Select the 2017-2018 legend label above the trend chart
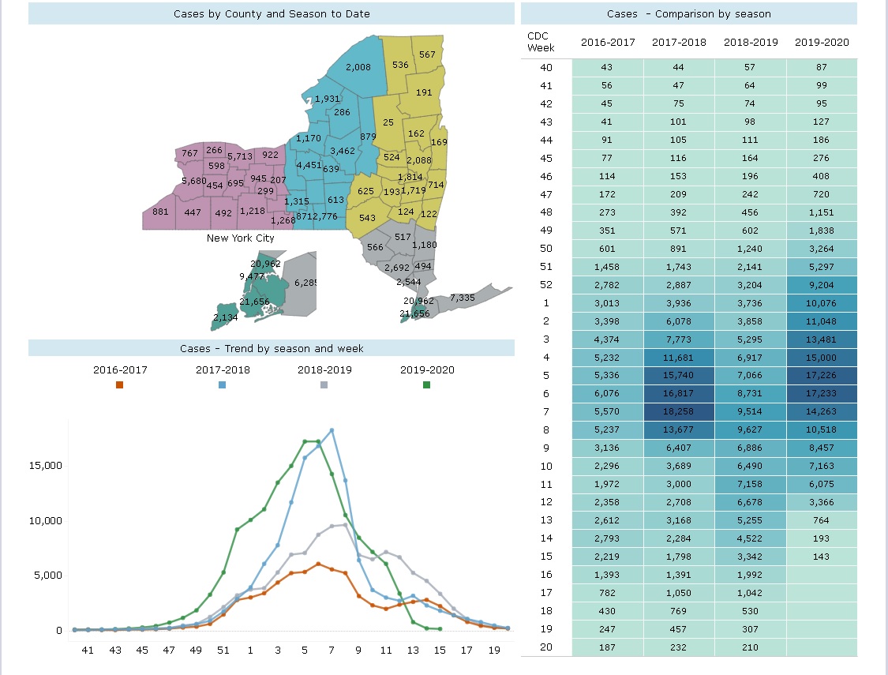This screenshot has height=675, width=888. click(x=223, y=369)
